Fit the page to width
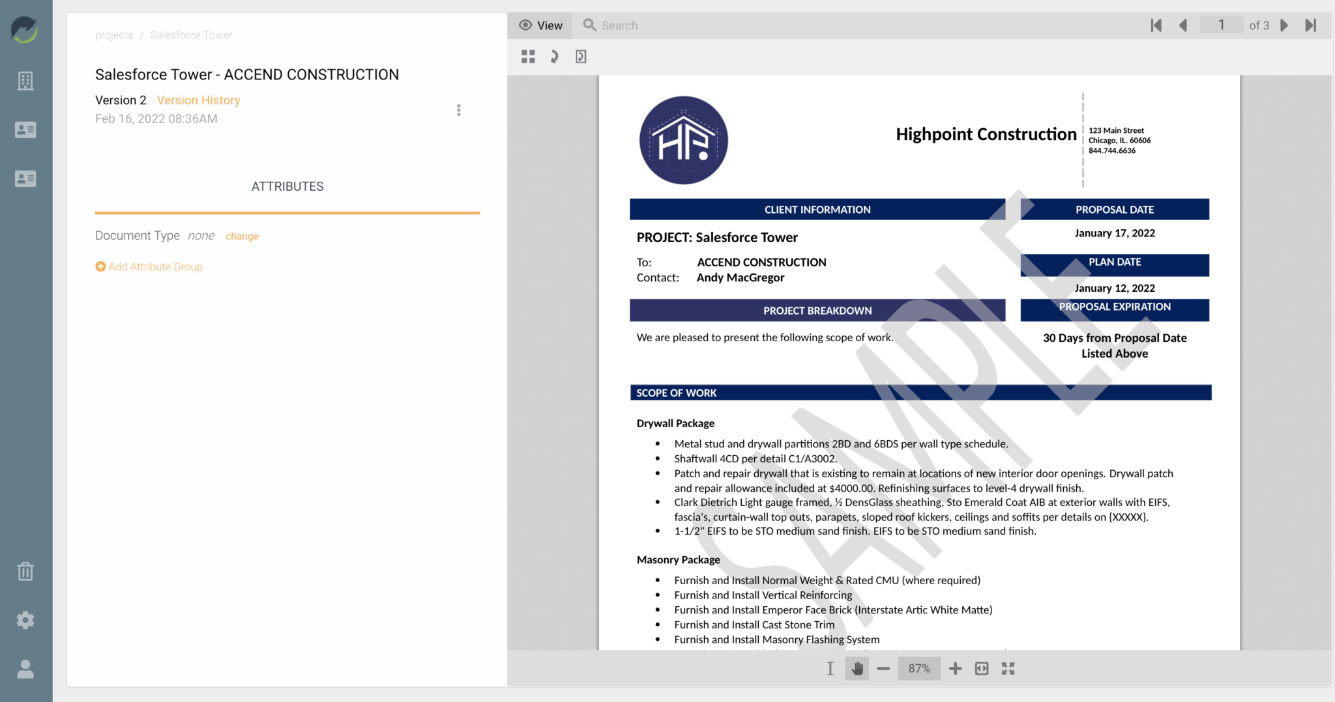Viewport: 1335px width, 702px height. click(x=982, y=669)
